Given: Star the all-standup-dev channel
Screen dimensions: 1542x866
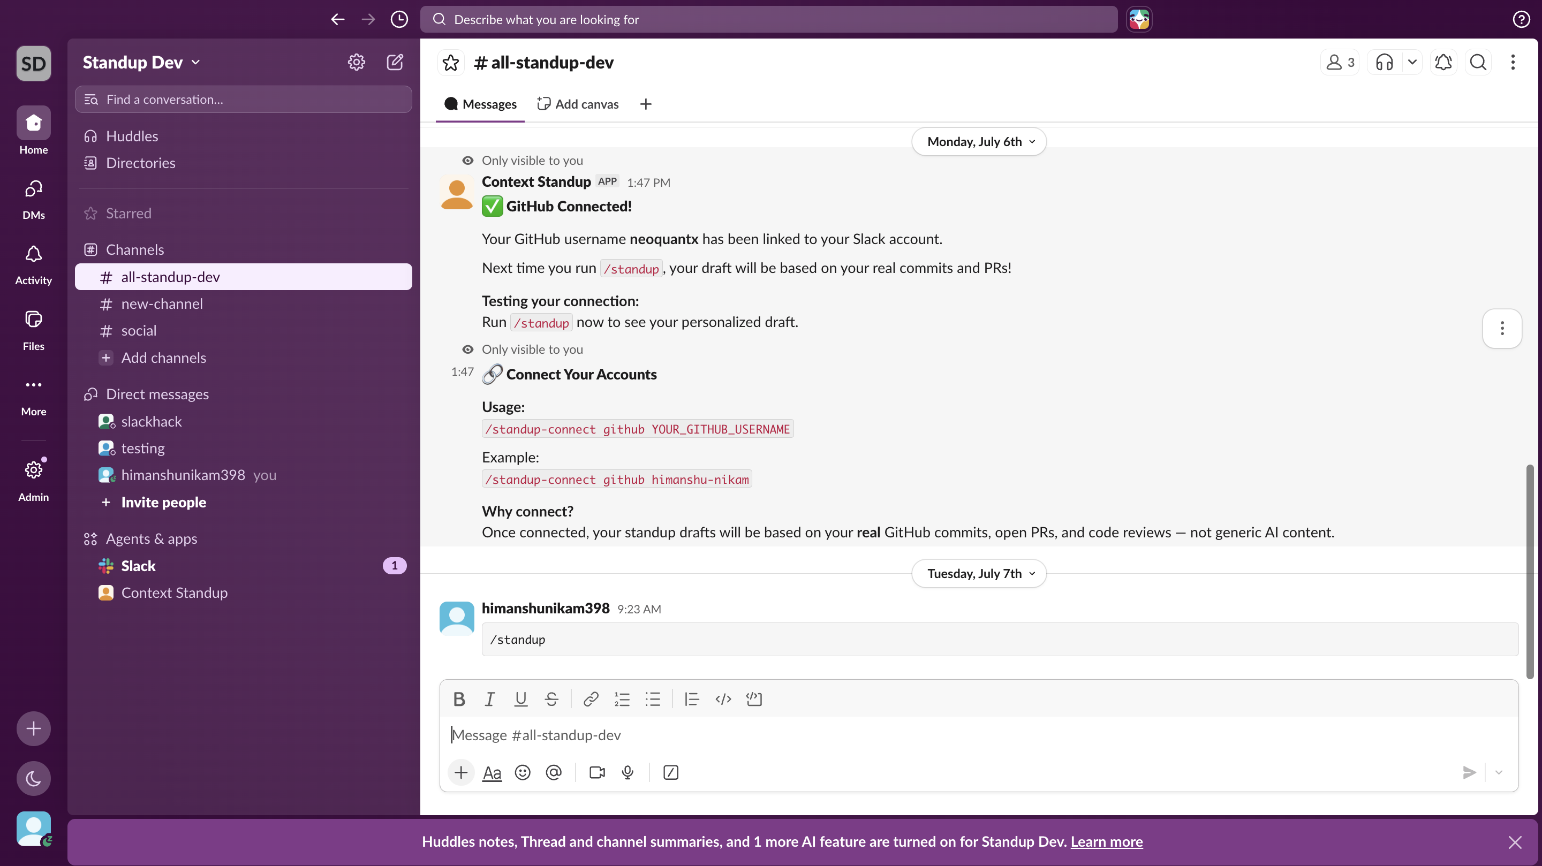Looking at the screenshot, I should tap(451, 62).
